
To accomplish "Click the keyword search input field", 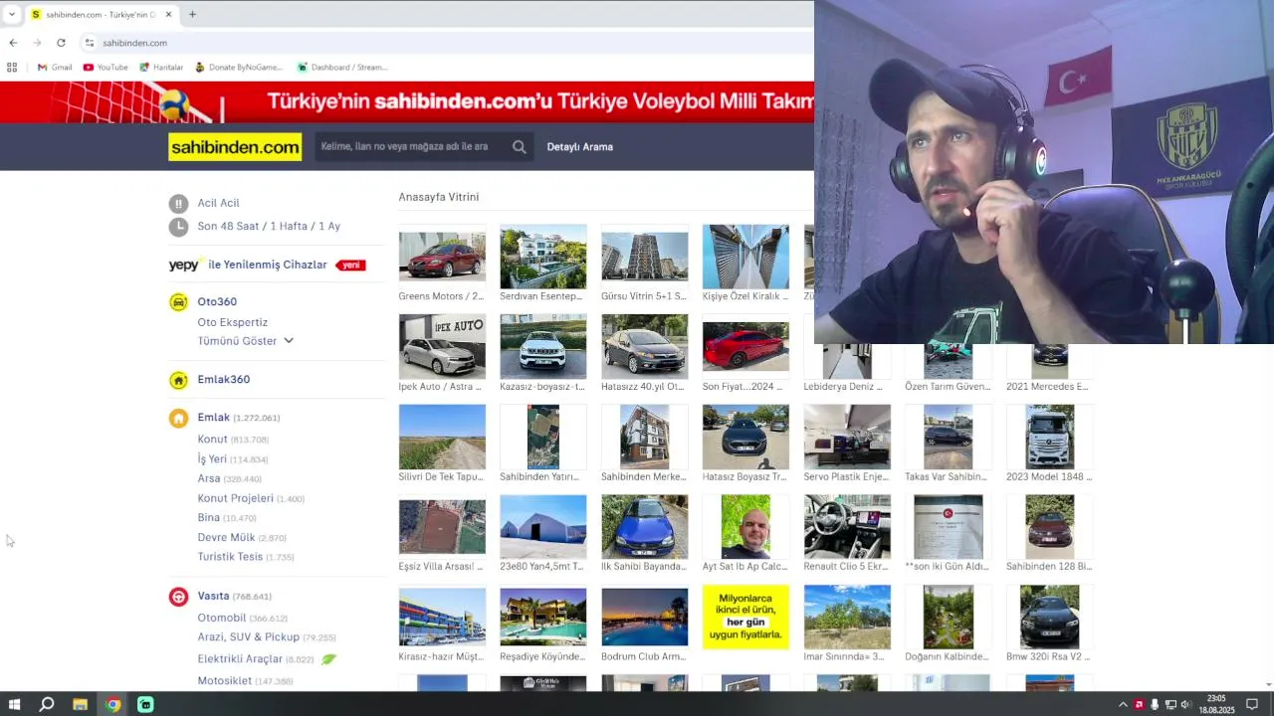I will 408,147.
